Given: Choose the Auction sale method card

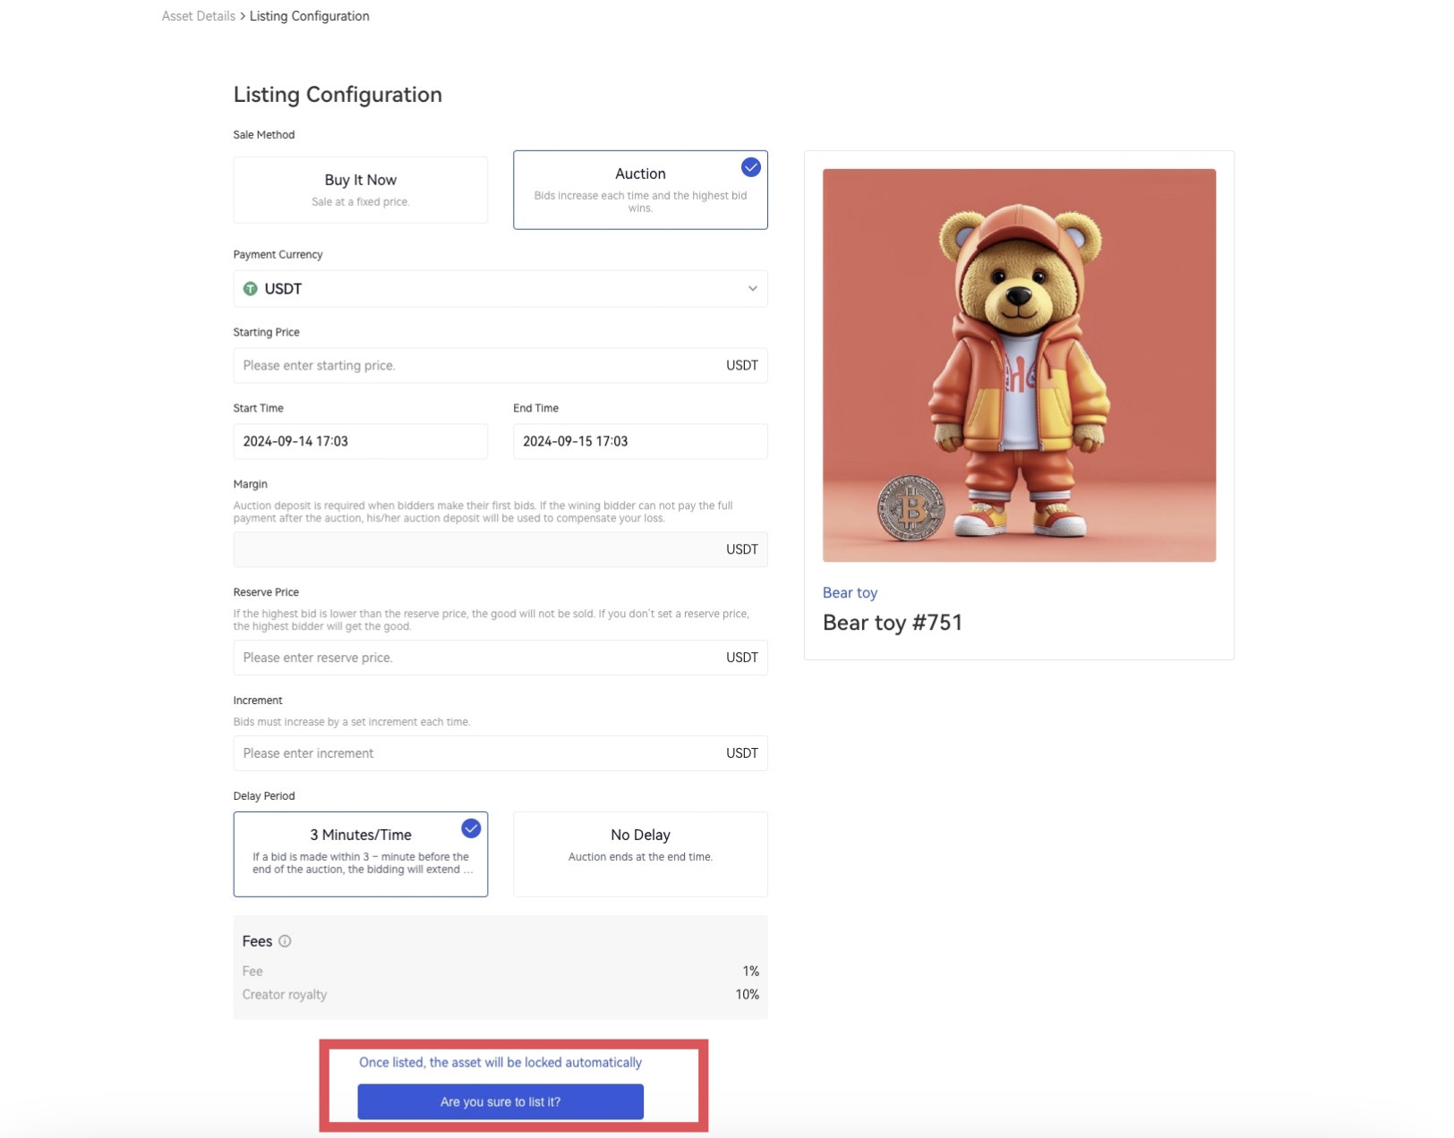Looking at the screenshot, I should (639, 190).
